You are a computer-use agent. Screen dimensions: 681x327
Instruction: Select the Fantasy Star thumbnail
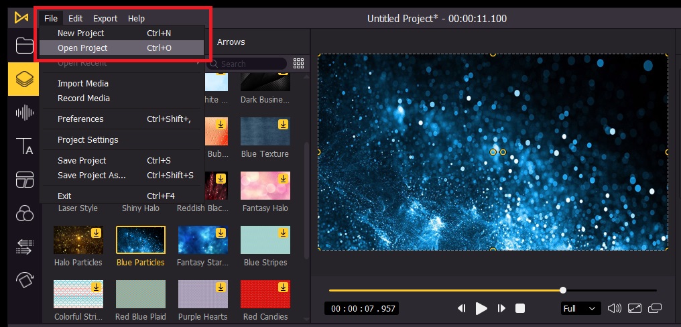click(203, 240)
